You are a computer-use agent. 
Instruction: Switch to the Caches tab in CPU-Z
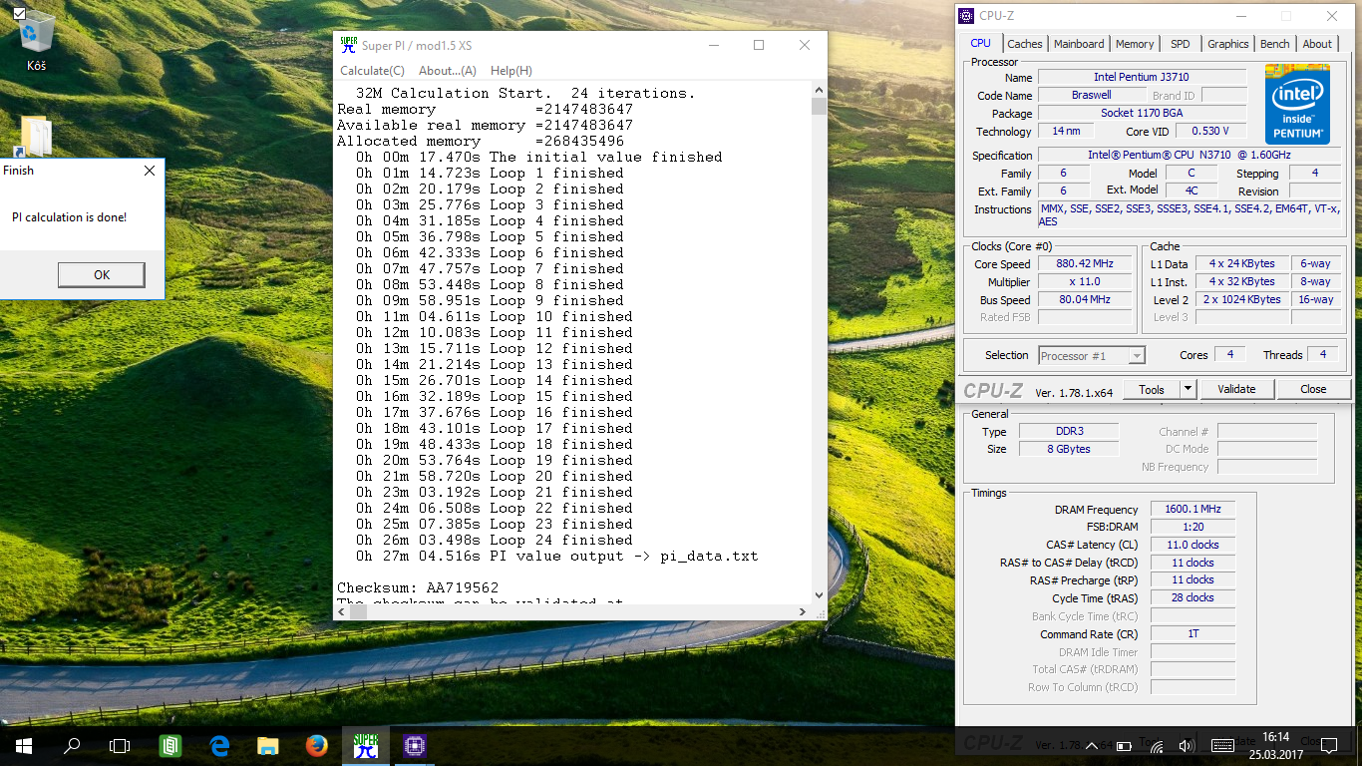click(x=1024, y=44)
